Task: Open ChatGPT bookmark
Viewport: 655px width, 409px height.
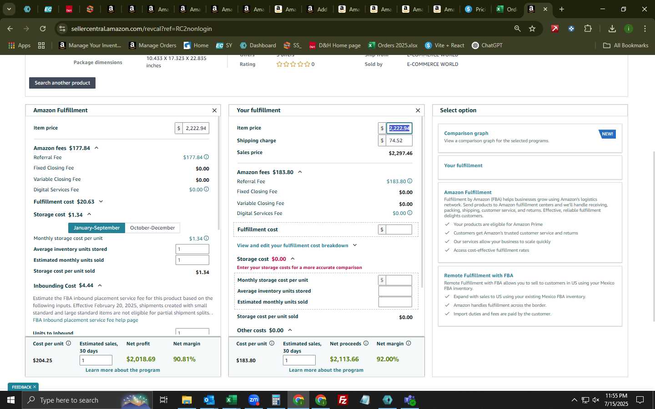Action: (487, 45)
